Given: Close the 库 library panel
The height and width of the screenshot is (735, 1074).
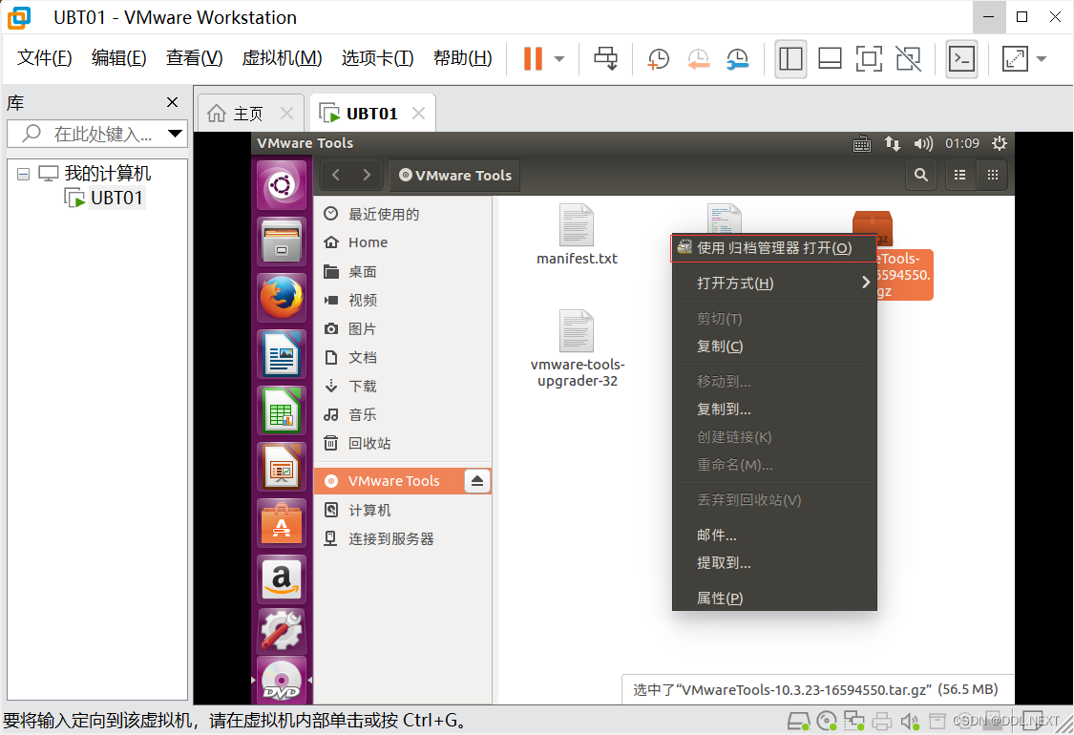Looking at the screenshot, I should [173, 102].
